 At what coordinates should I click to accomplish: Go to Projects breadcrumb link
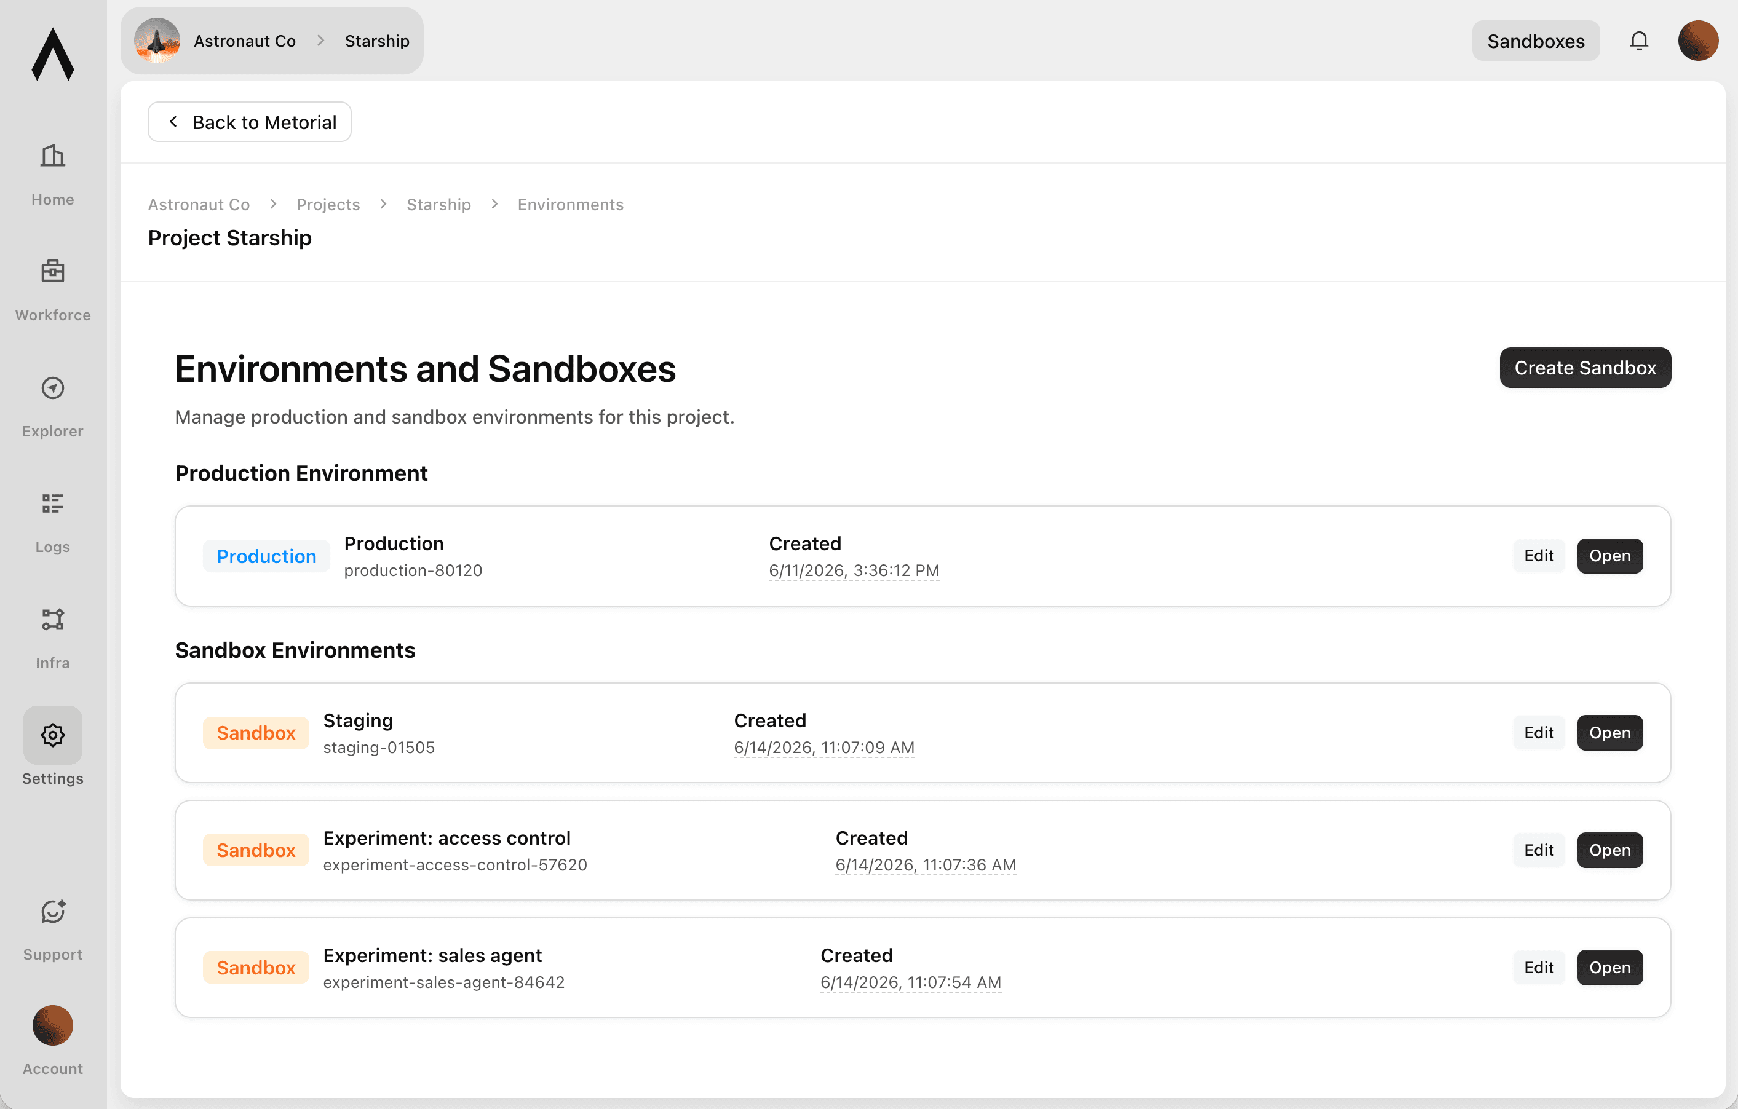click(328, 204)
